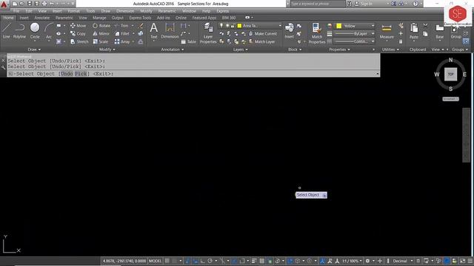The image size is (474, 266).
Task: Click the Undo arrow in quick access
Action: pyautogui.click(x=52, y=4)
